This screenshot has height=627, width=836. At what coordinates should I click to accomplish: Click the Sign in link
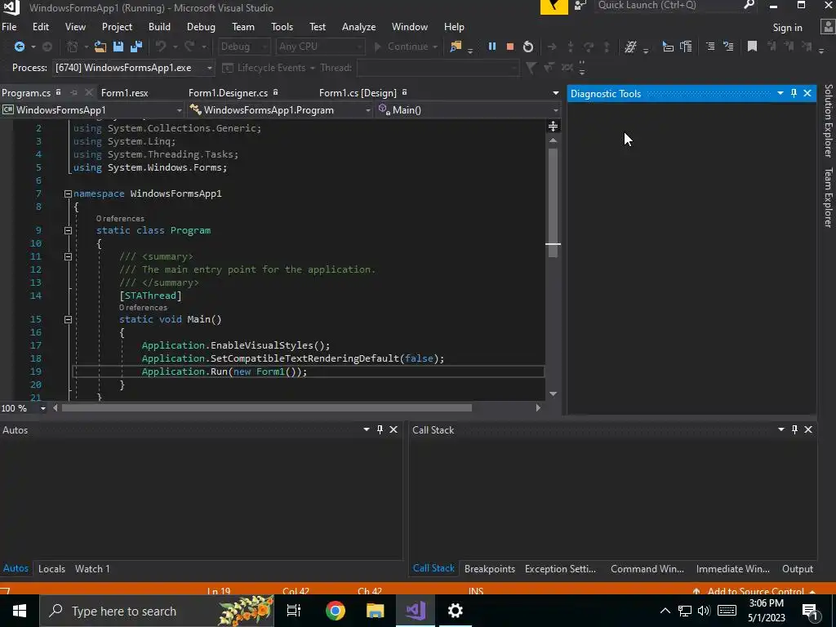788,28
